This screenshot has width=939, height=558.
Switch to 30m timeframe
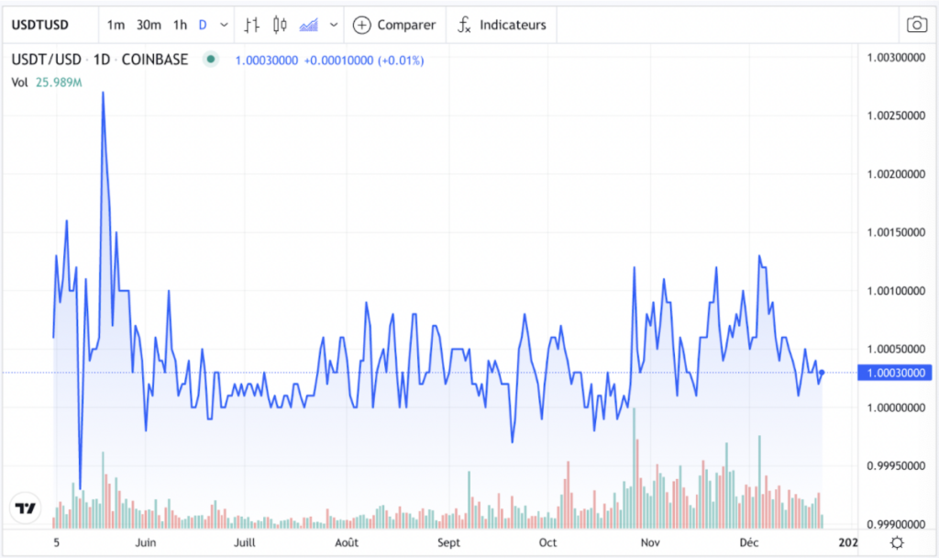tap(148, 25)
